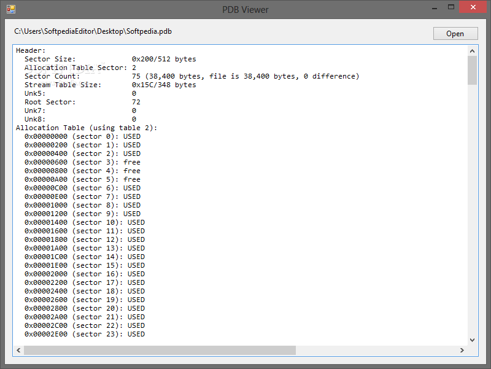The height and width of the screenshot is (369, 491).
Task: Click the 'Unk5:' line
Action: [80, 93]
